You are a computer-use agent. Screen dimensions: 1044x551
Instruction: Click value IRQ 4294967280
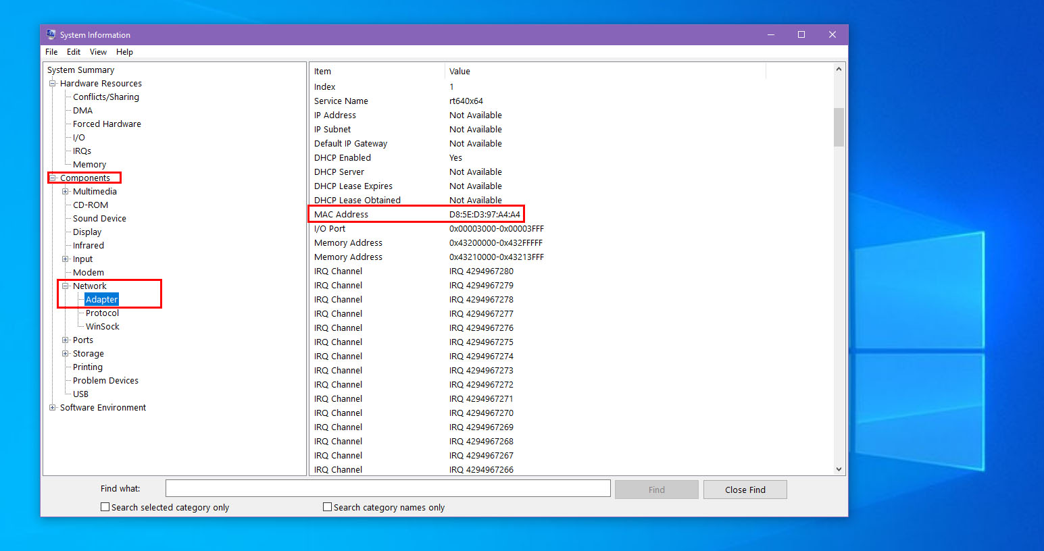481,271
